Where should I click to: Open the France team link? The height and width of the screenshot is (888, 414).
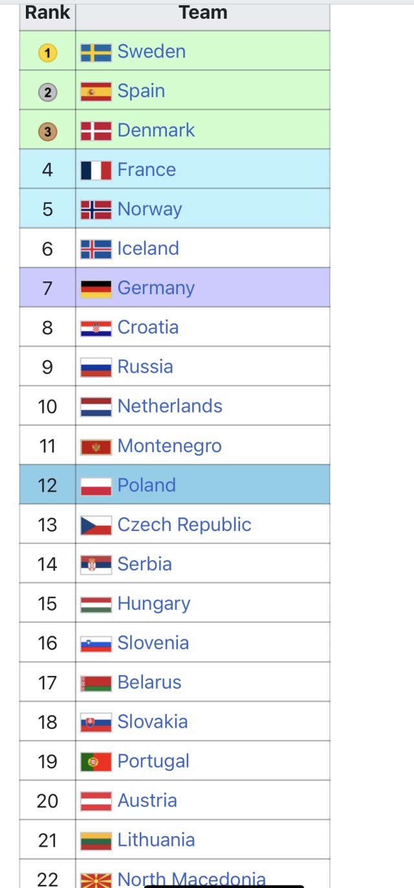tap(146, 170)
